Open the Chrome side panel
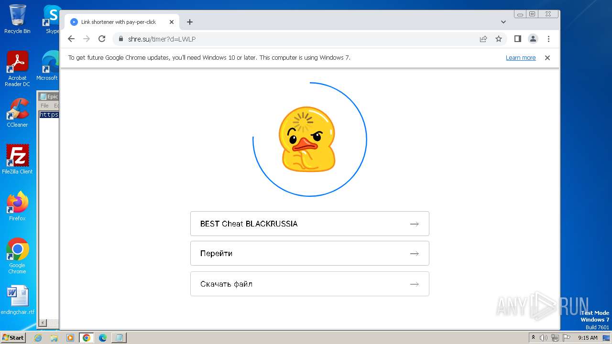The image size is (612, 344). tap(517, 39)
